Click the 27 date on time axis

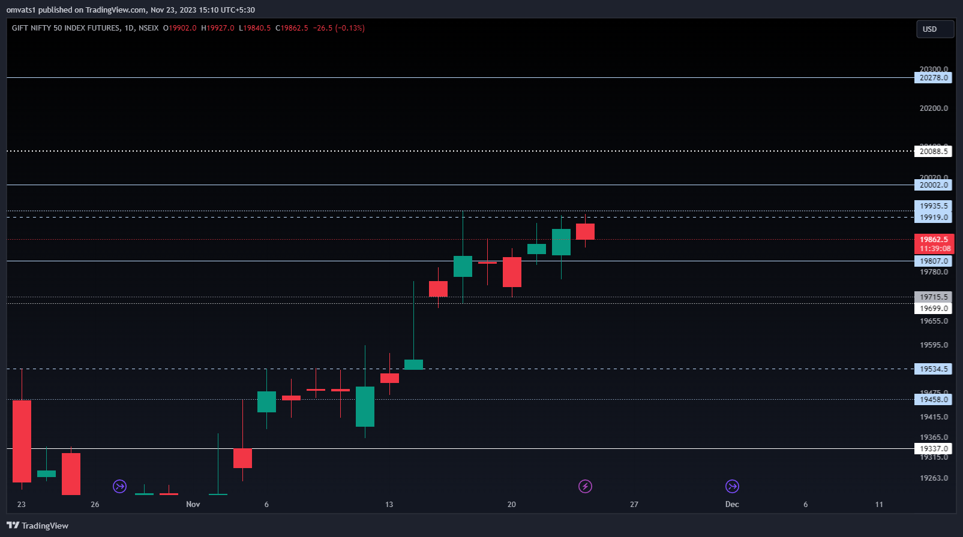tap(634, 504)
